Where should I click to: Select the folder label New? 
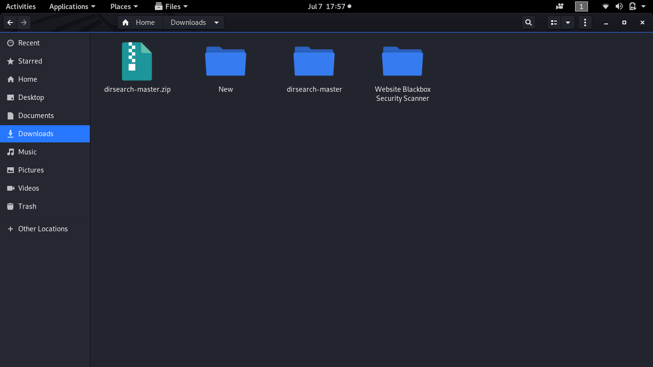coord(226,89)
